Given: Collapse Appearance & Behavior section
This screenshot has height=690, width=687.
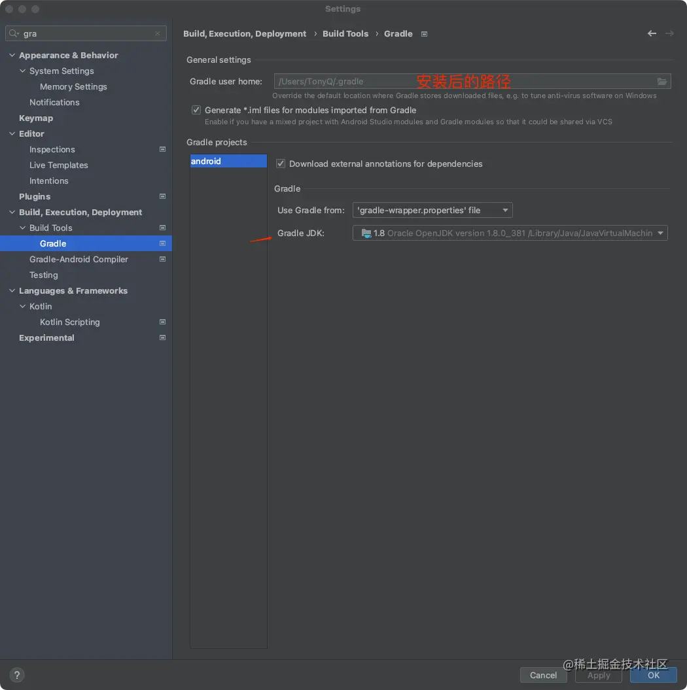Looking at the screenshot, I should tap(12, 56).
